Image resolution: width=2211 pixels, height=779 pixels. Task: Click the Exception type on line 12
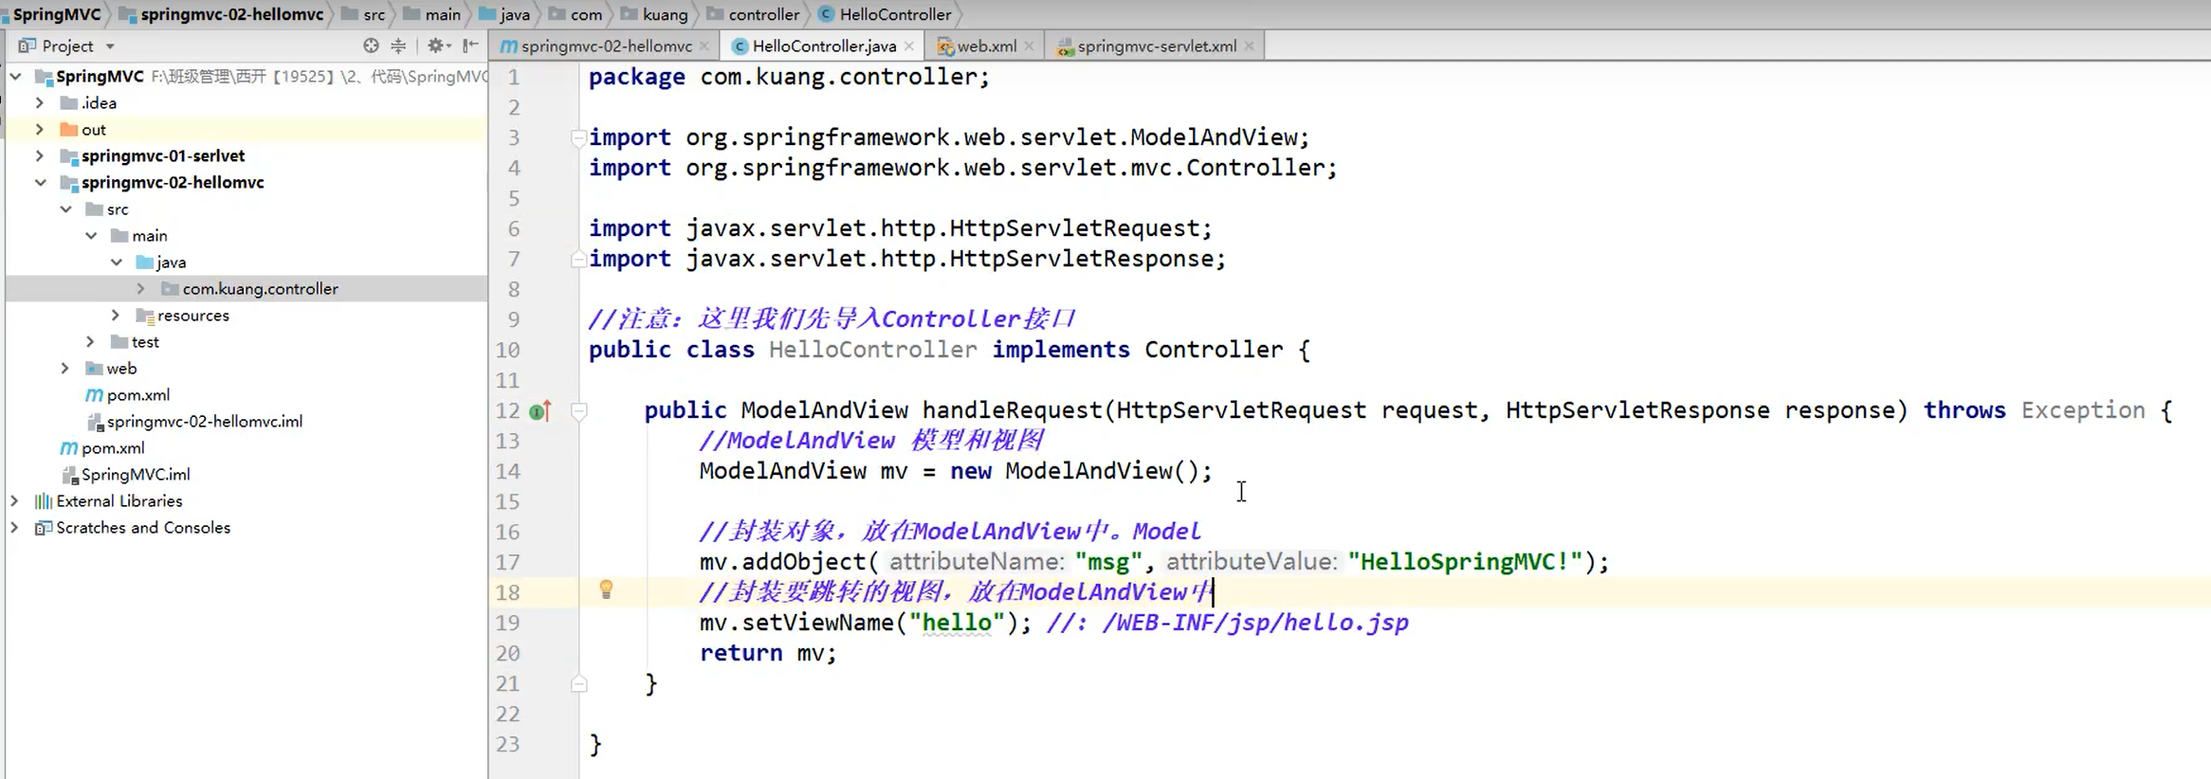click(2083, 410)
